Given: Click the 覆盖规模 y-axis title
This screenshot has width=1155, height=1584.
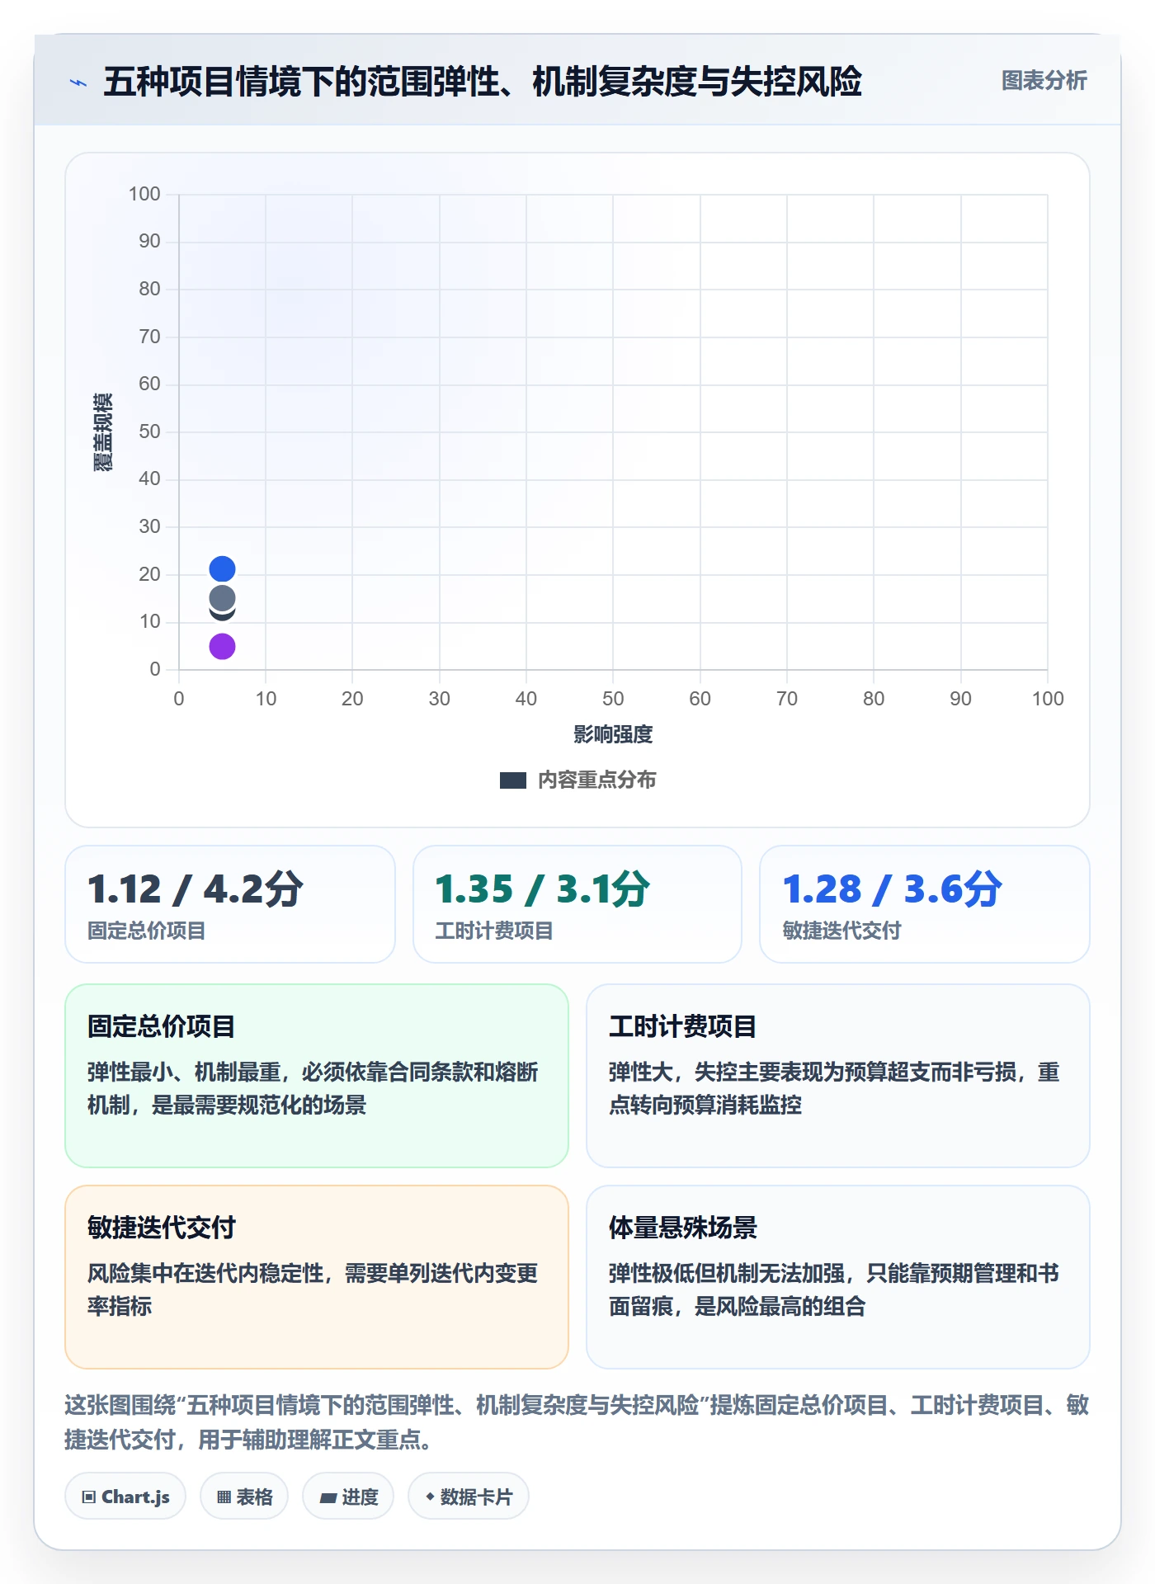Looking at the screenshot, I should 103,432.
